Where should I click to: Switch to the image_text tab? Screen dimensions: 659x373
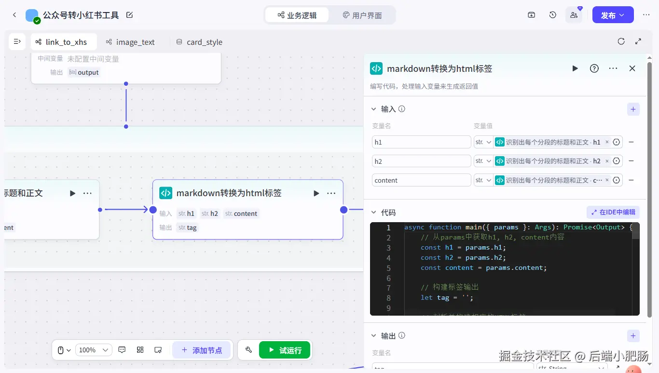point(130,42)
